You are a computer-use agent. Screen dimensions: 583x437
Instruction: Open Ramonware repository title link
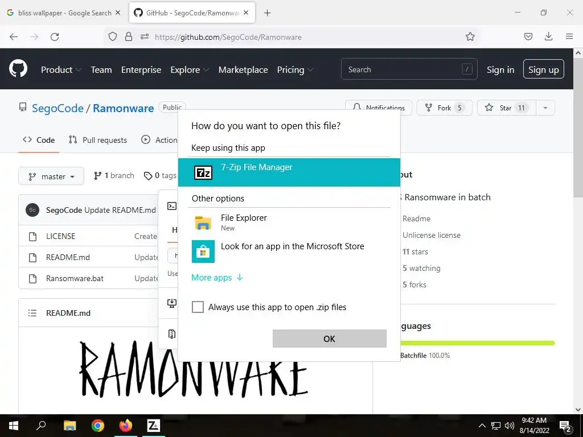point(123,108)
